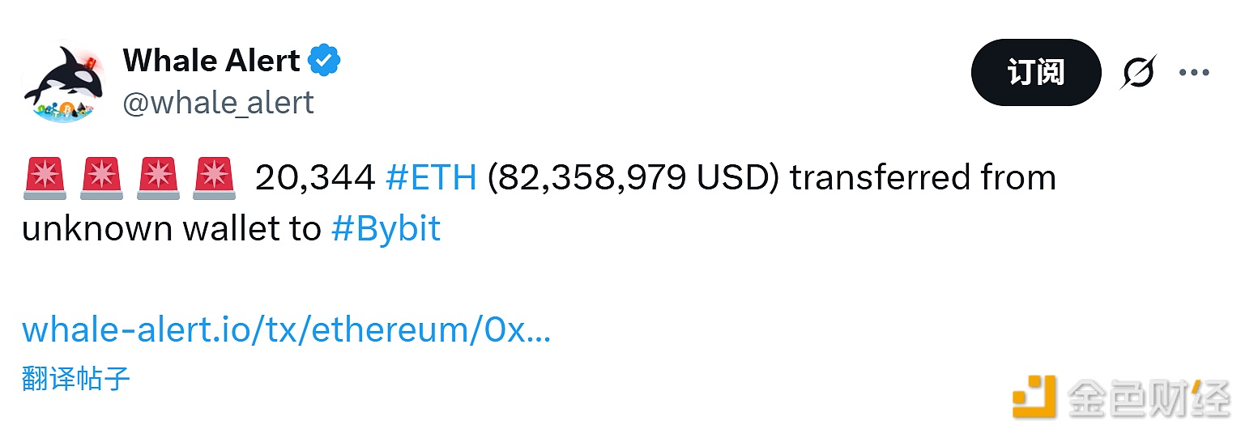Click the third red siren emoji
The height and width of the screenshot is (429, 1241).
click(x=157, y=178)
